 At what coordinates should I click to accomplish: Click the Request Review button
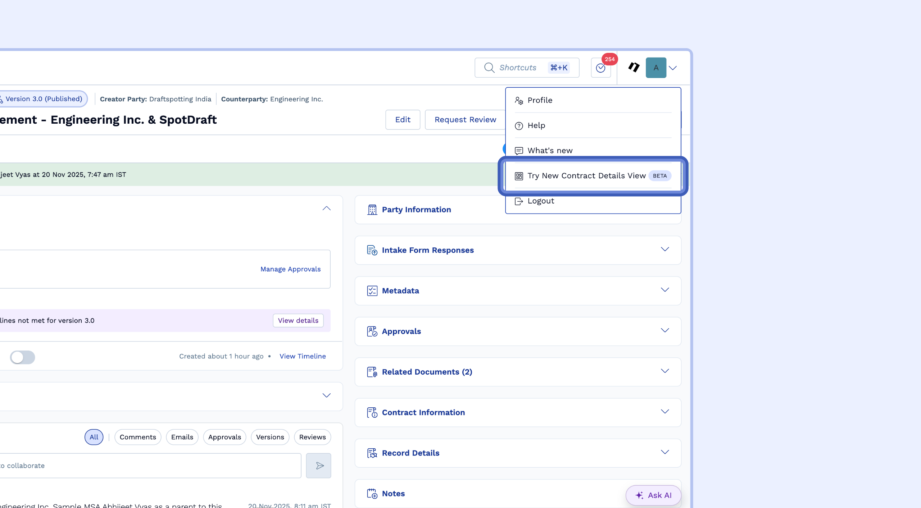pyautogui.click(x=465, y=120)
